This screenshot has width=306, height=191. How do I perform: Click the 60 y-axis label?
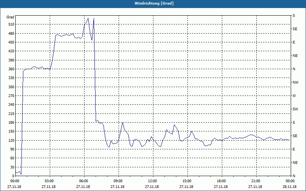point(12,158)
